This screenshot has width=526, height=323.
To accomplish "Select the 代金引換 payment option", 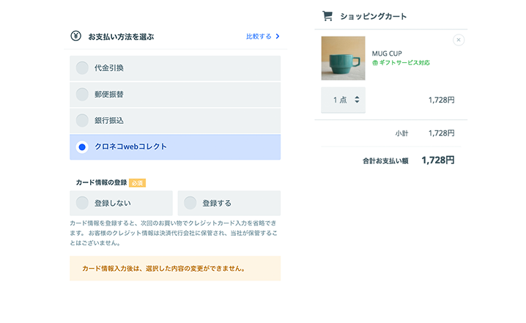I will [x=83, y=68].
